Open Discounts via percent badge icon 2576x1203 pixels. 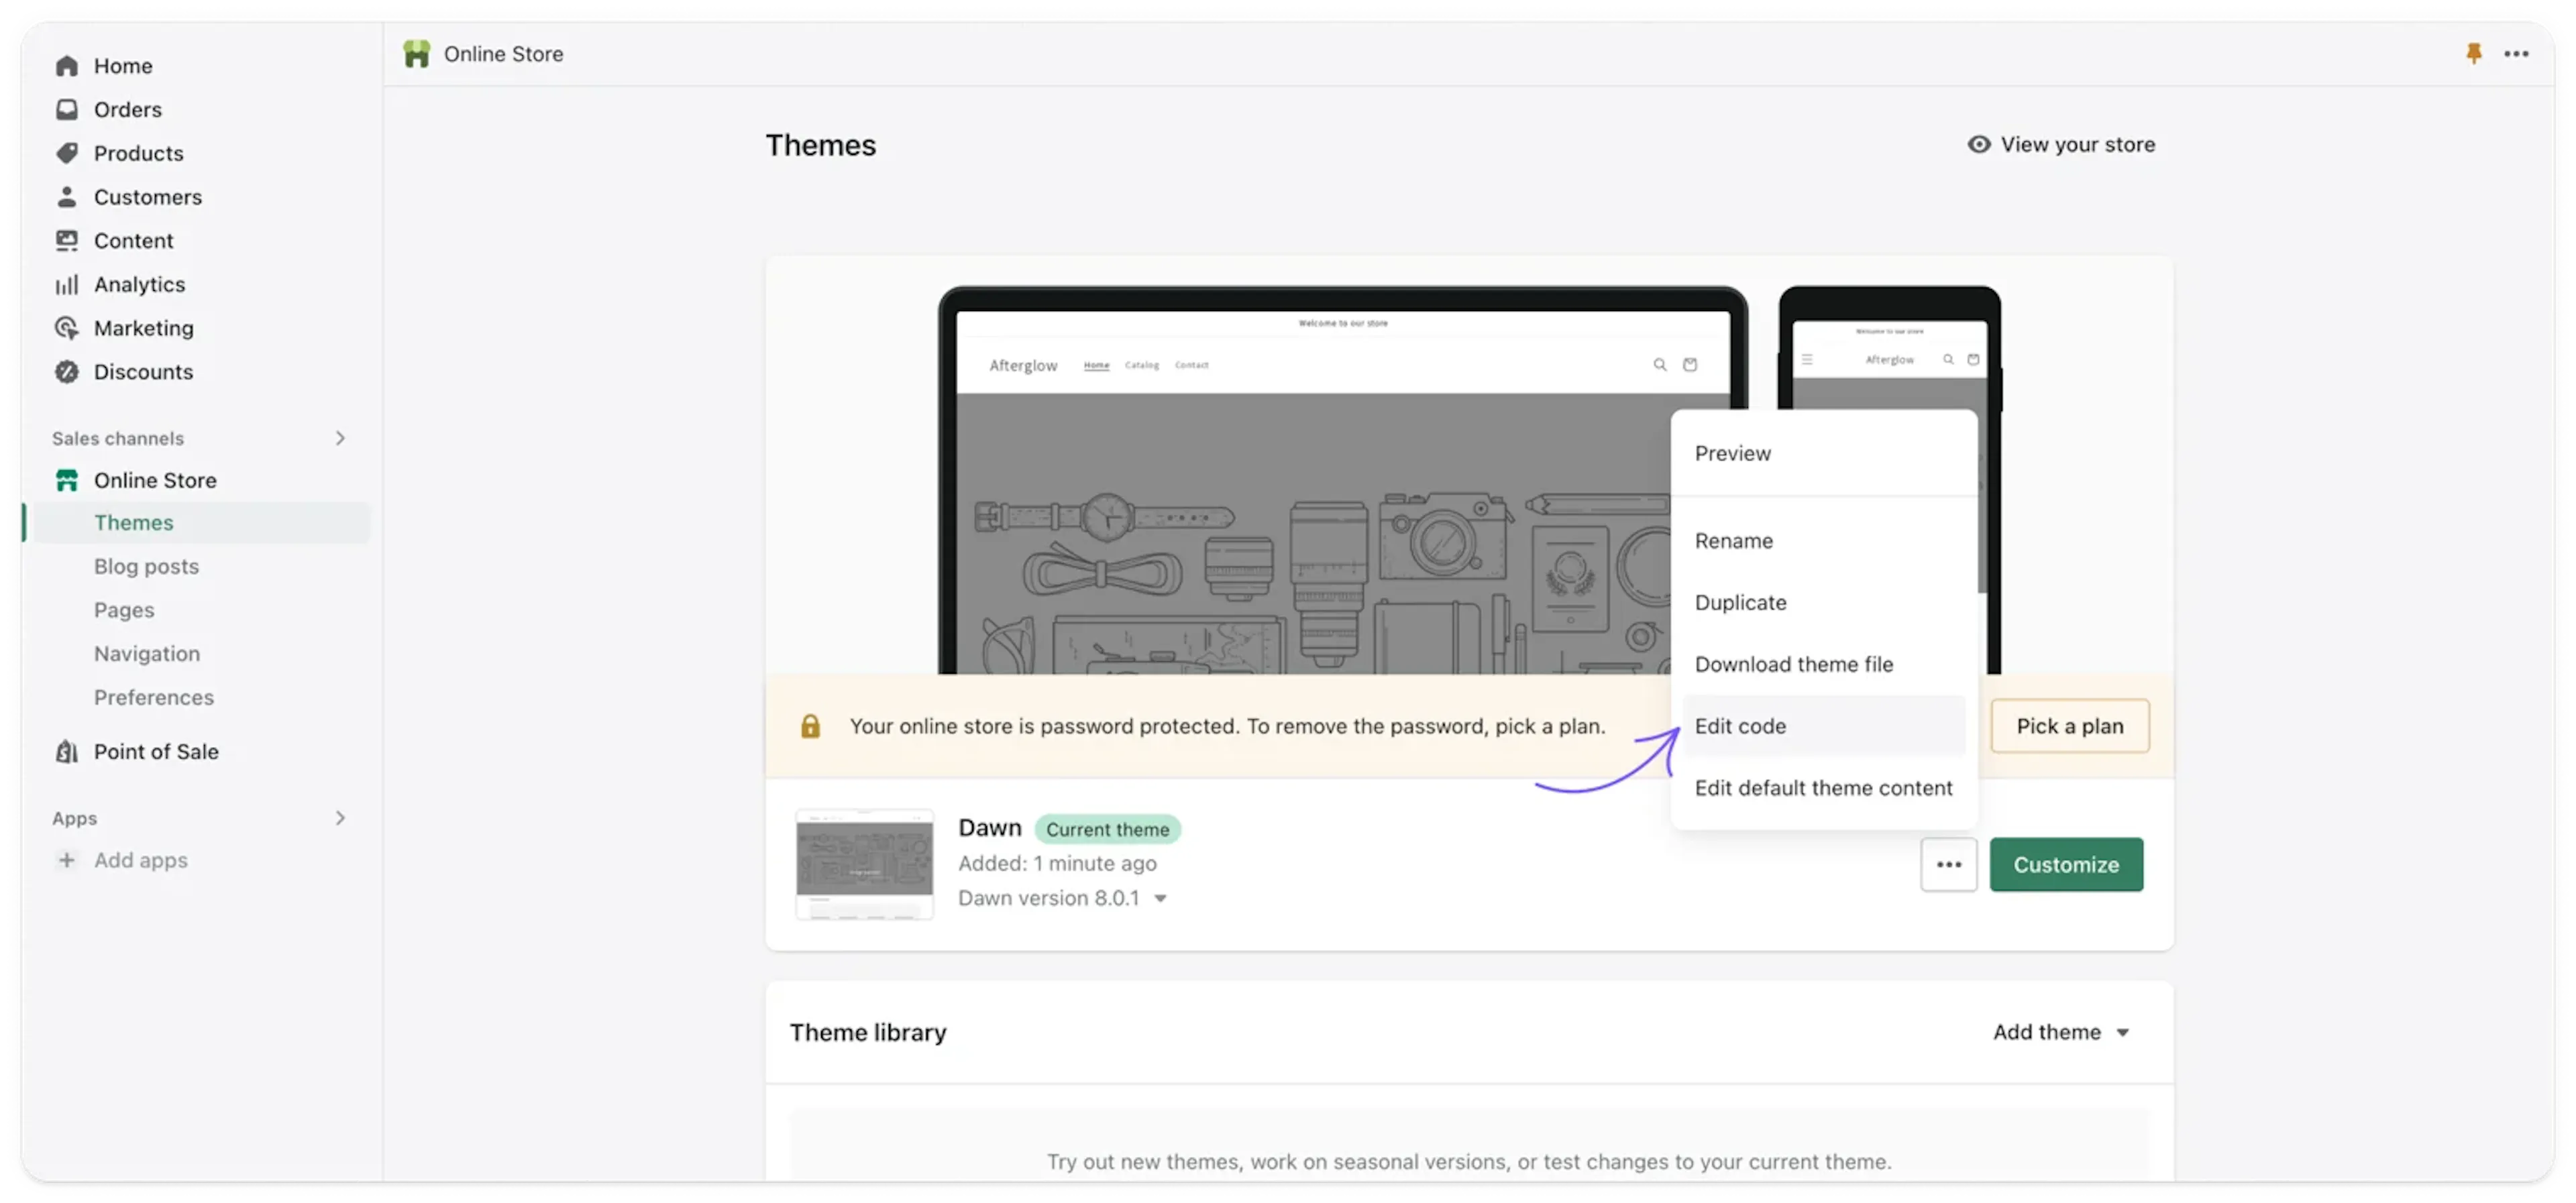click(67, 372)
